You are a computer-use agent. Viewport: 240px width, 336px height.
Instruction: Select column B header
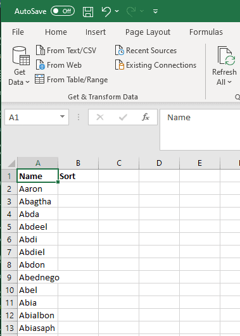(x=78, y=163)
